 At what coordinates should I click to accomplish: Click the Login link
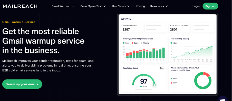(196, 6)
